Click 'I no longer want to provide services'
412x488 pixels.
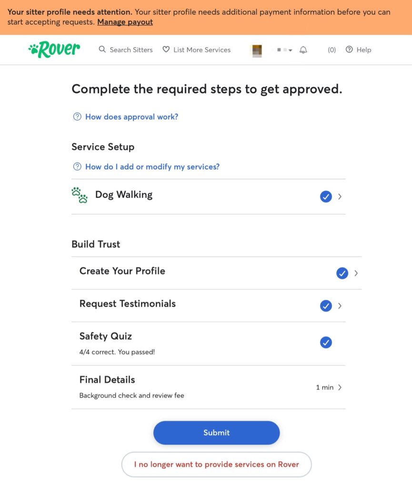pos(217,464)
